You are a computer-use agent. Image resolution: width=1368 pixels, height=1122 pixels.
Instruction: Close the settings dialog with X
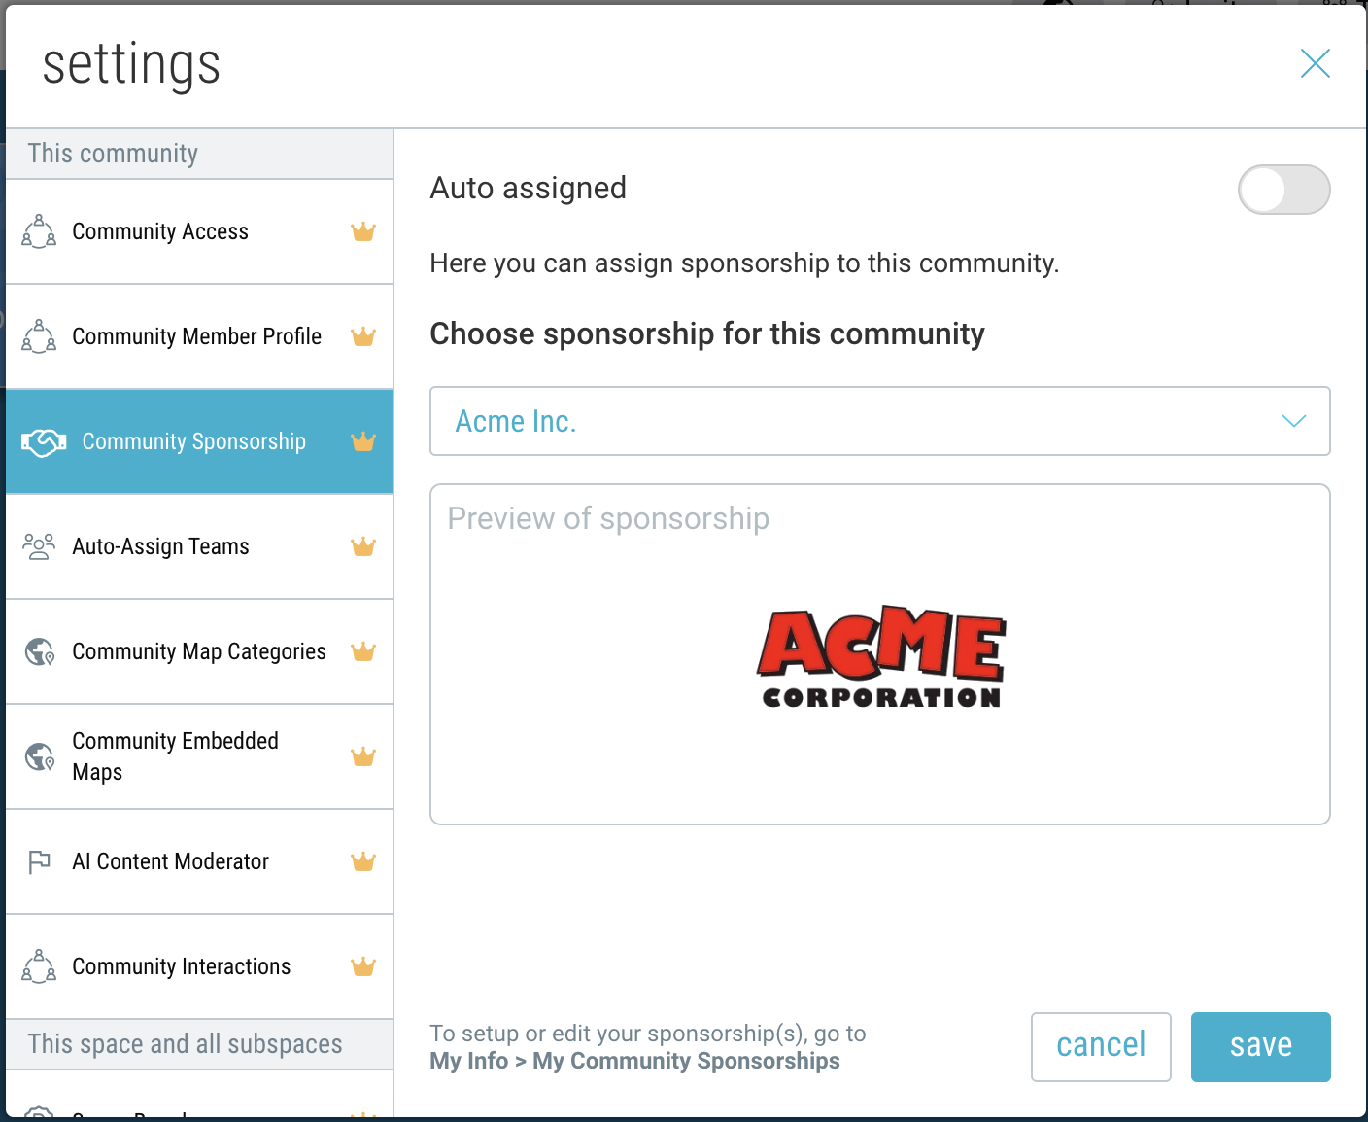pyautogui.click(x=1315, y=64)
